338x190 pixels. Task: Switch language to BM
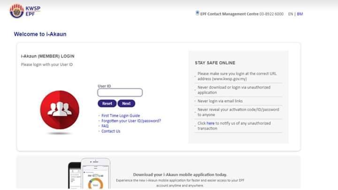tap(300, 14)
